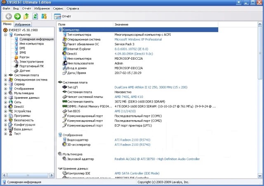This screenshot has width=264, height=186.
Task: Expand the Системная плата tree node
Action: click(5, 75)
